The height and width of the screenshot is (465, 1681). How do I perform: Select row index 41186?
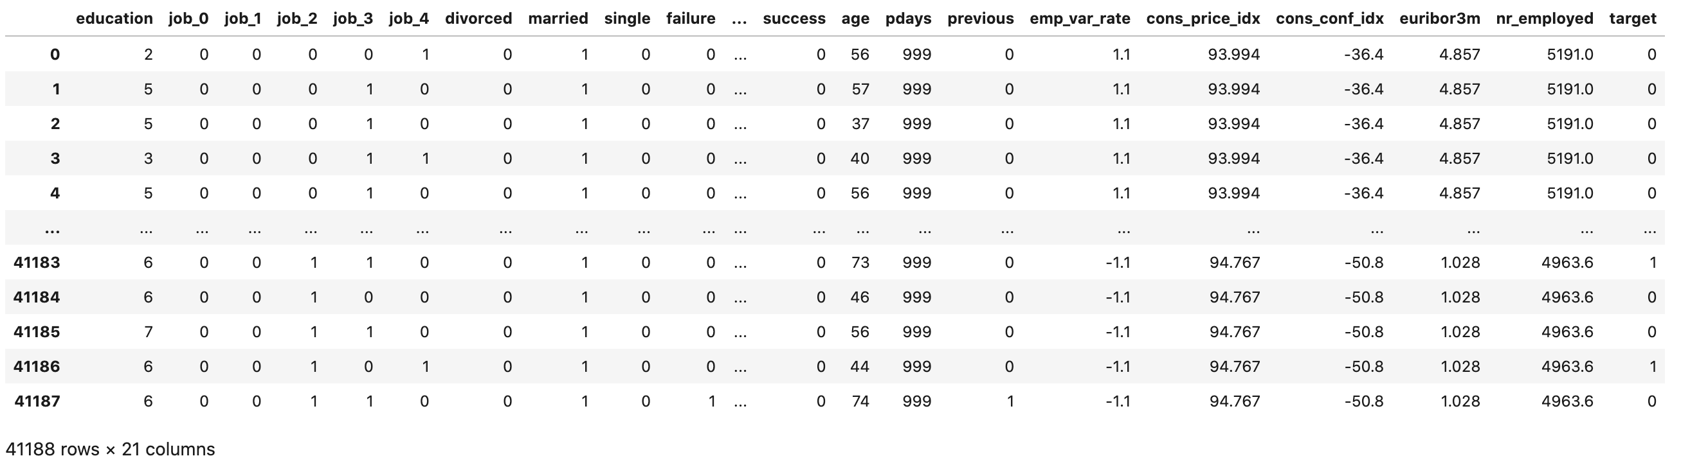pyautogui.click(x=37, y=366)
